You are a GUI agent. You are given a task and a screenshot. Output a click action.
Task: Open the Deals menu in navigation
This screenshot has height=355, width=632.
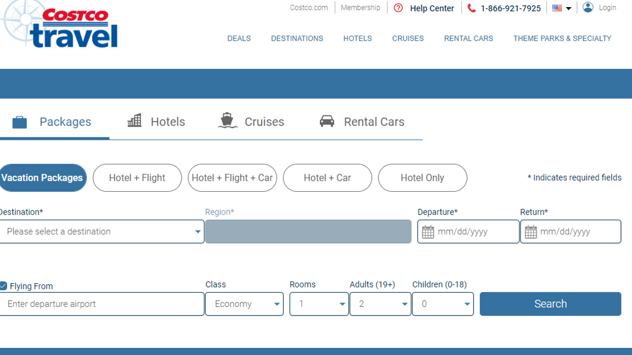click(239, 38)
